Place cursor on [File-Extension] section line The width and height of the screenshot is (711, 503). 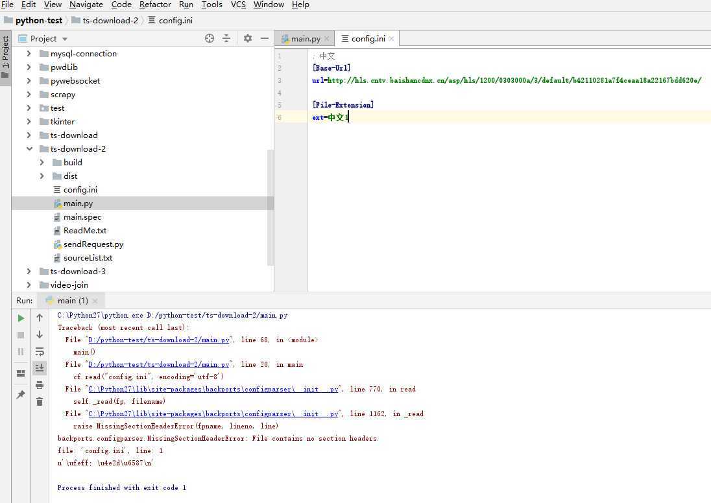(x=343, y=104)
